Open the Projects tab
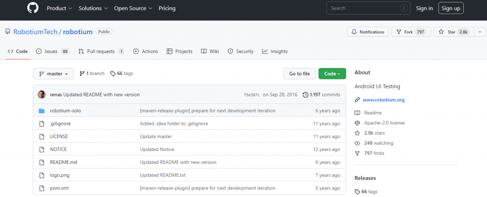 click(179, 51)
